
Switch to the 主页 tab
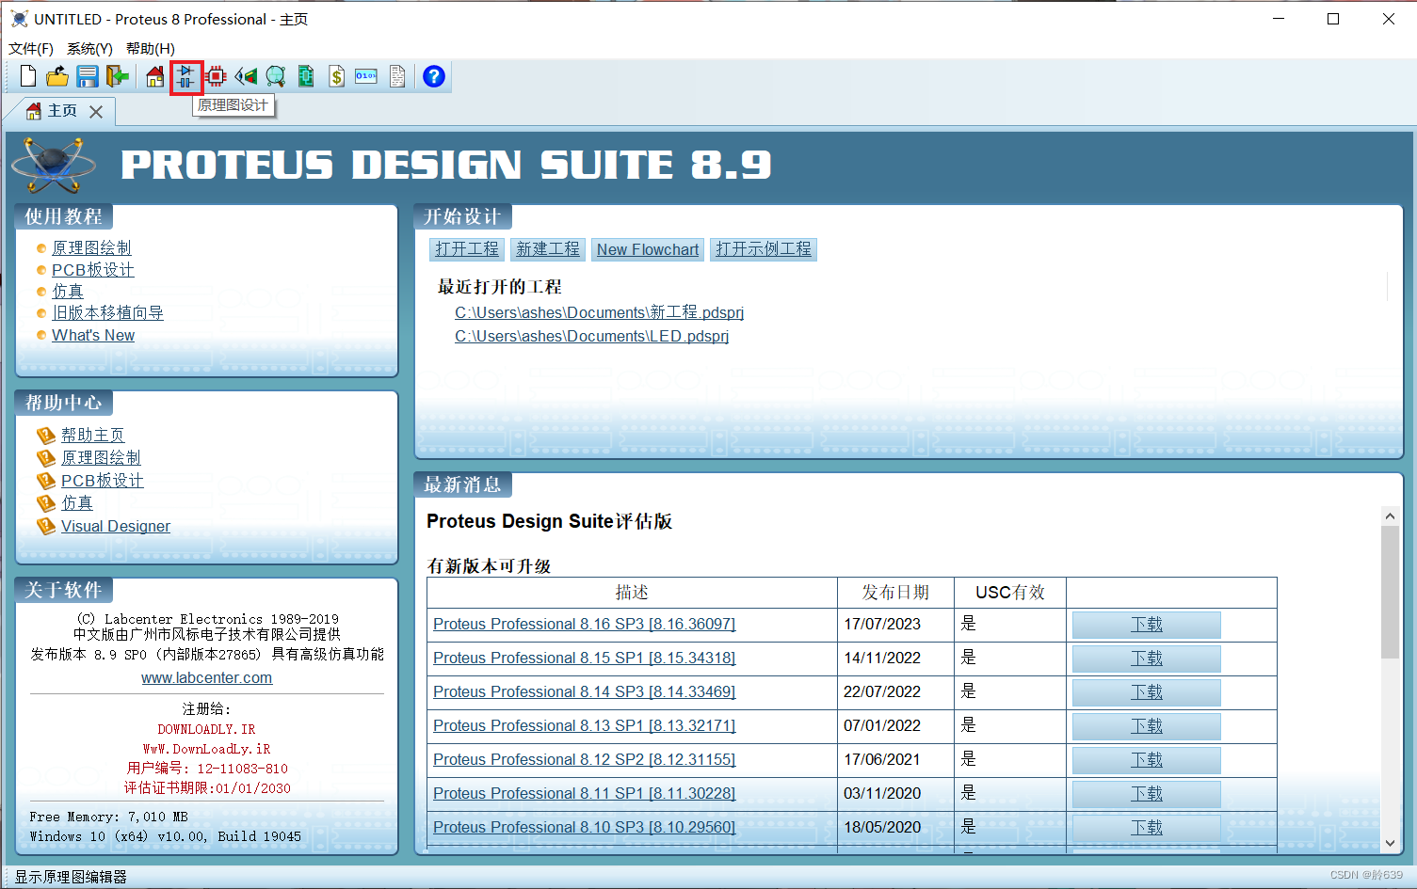pyautogui.click(x=61, y=110)
